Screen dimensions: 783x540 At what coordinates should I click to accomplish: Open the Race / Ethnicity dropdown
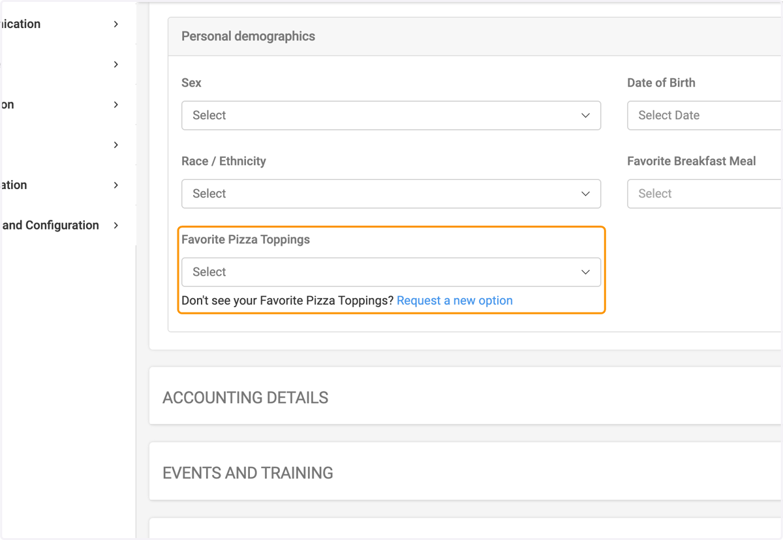[391, 194]
